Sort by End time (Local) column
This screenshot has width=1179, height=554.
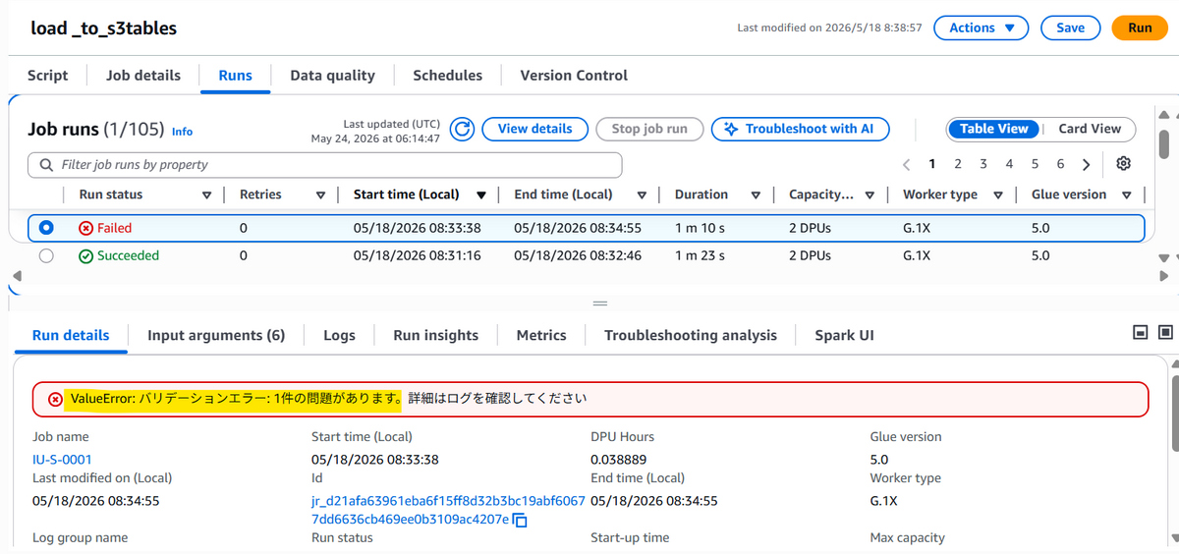pyautogui.click(x=642, y=194)
